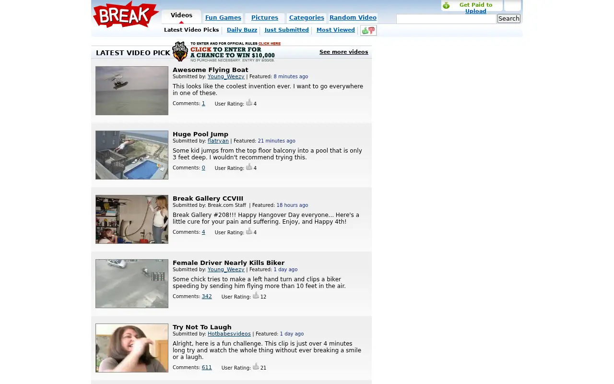
Task: Open the 611 comments link
Action: (x=207, y=368)
